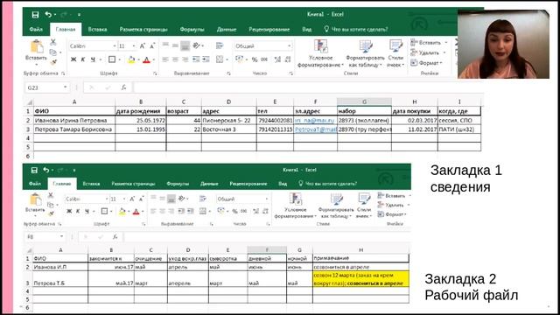Switch to Разметка страницы tab in top window
The width and height of the screenshot is (560, 315).
click(143, 29)
